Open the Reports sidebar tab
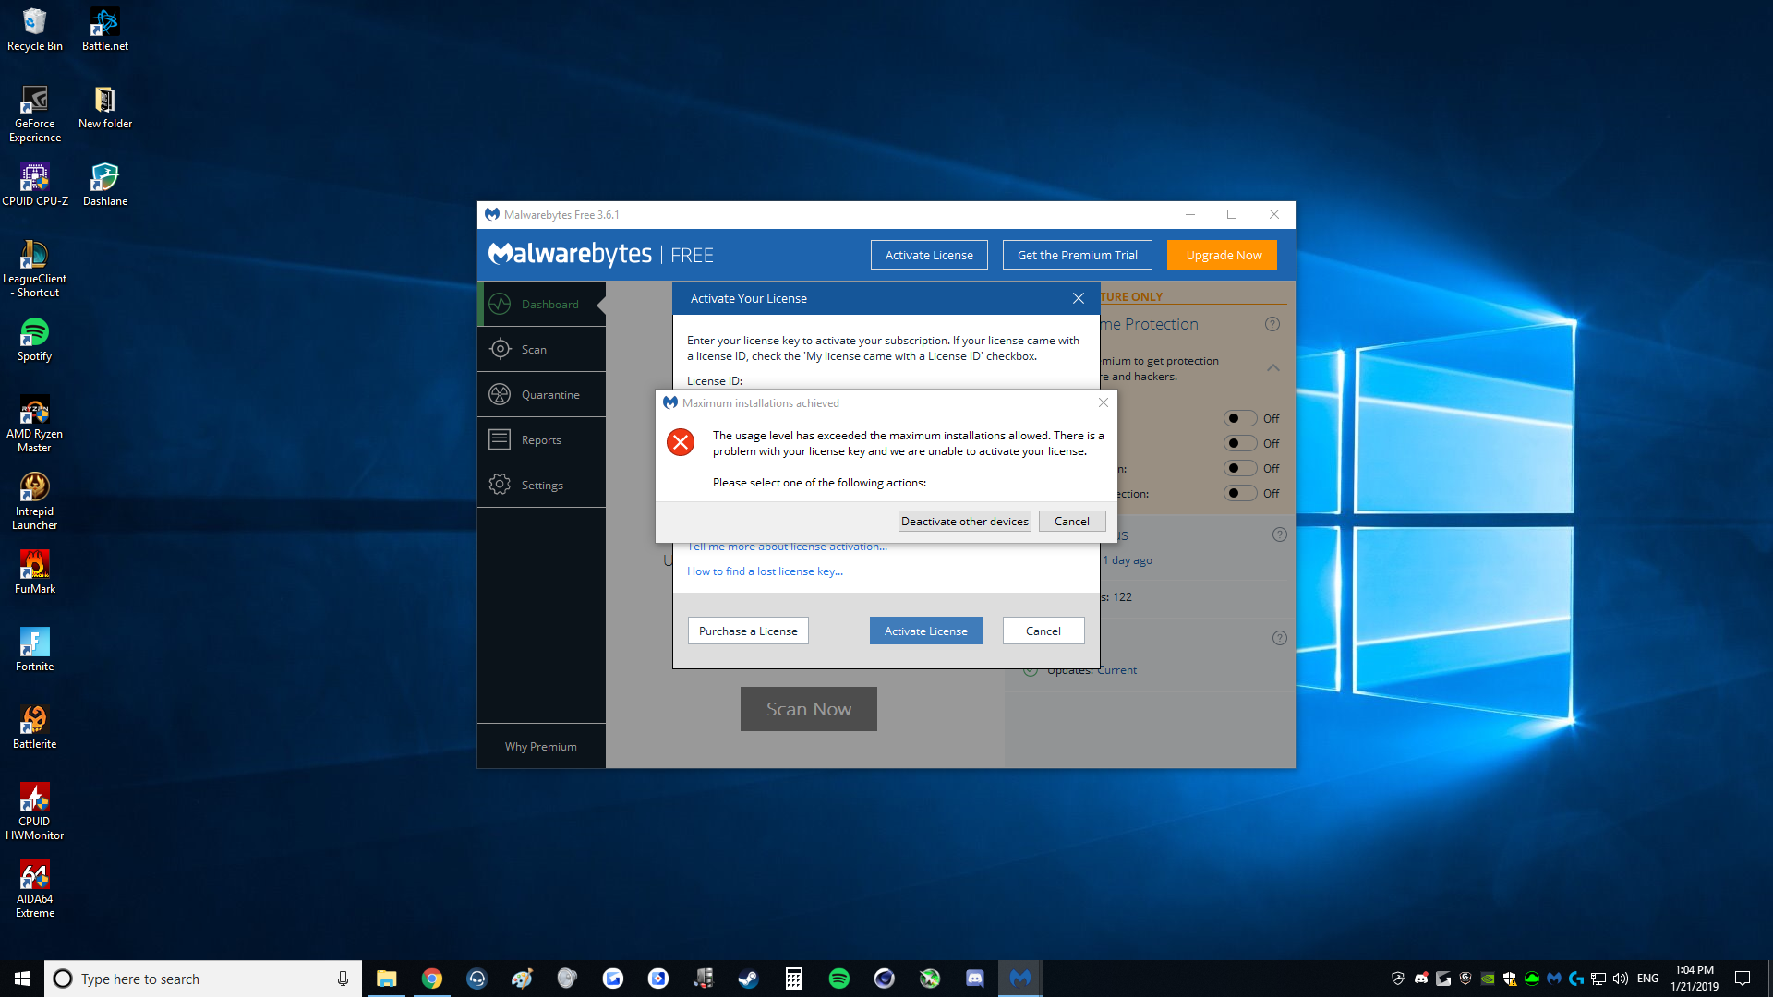The image size is (1773, 997). (x=542, y=439)
